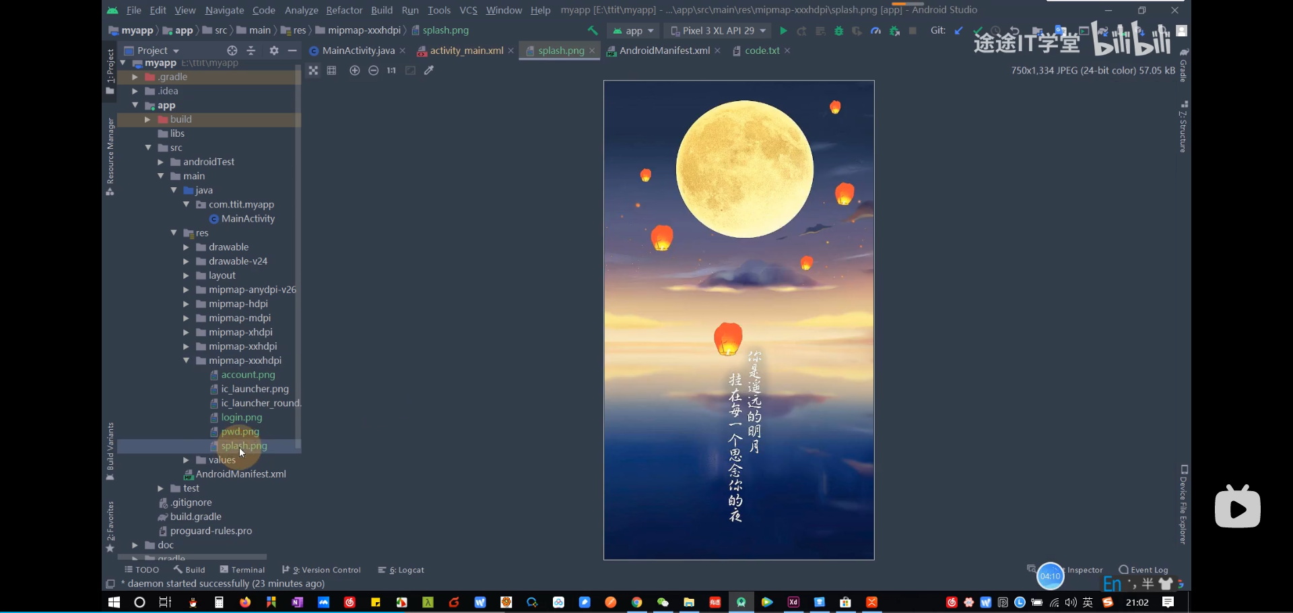Click the splash image preview
This screenshot has width=1293, height=613.
pos(739,320)
